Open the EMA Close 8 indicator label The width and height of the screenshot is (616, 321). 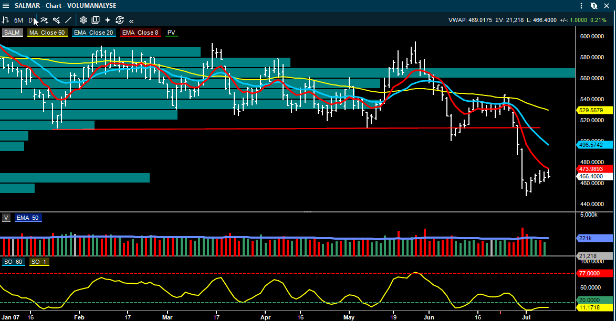click(x=140, y=33)
